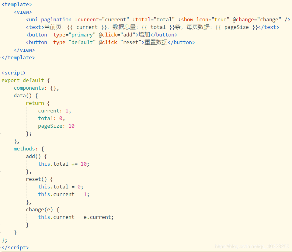Image resolution: width=292 pixels, height=252 pixels.
Task: Collapse the <template> code block
Action: (1, 4)
